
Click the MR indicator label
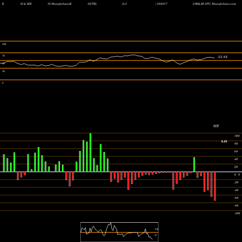coord(216,126)
